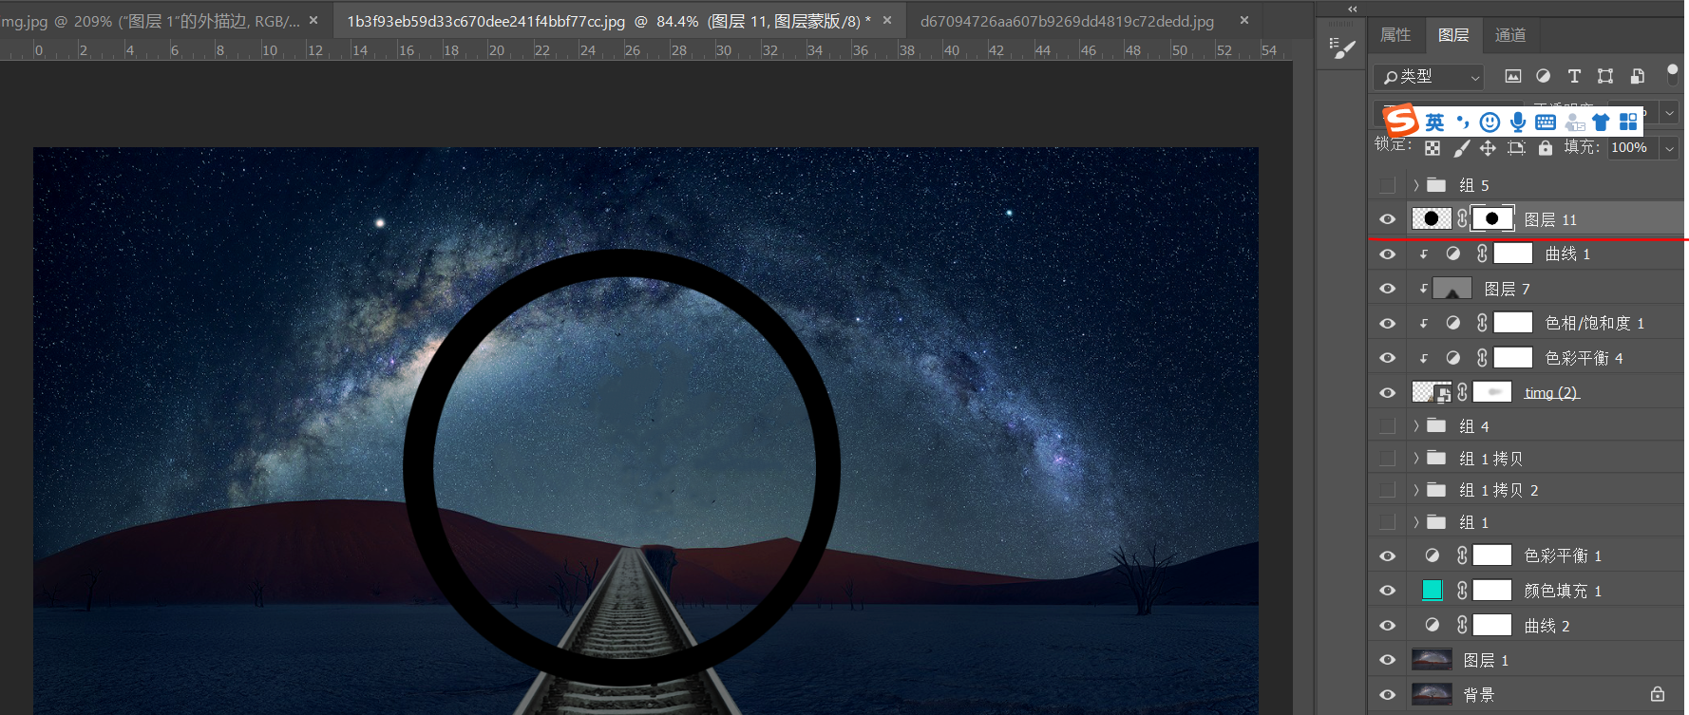
Task: Click the lock-all padlock icon
Action: (1546, 148)
